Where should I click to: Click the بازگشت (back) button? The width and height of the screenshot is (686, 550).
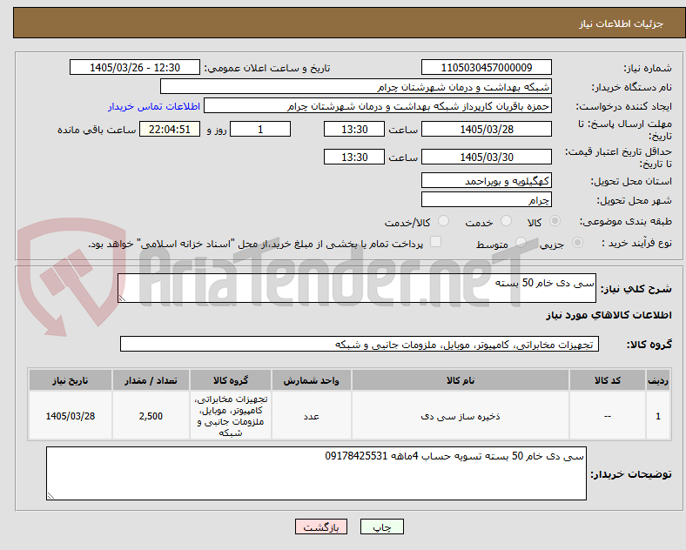point(321,527)
